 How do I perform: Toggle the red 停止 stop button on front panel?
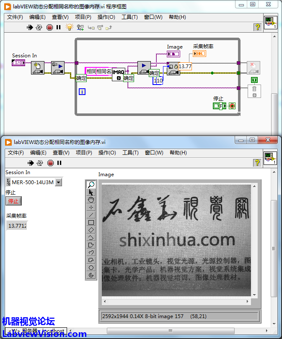click(13, 201)
